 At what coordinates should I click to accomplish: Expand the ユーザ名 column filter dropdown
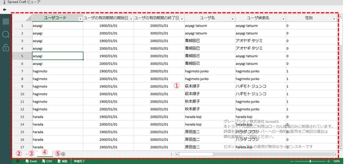point(233,19)
